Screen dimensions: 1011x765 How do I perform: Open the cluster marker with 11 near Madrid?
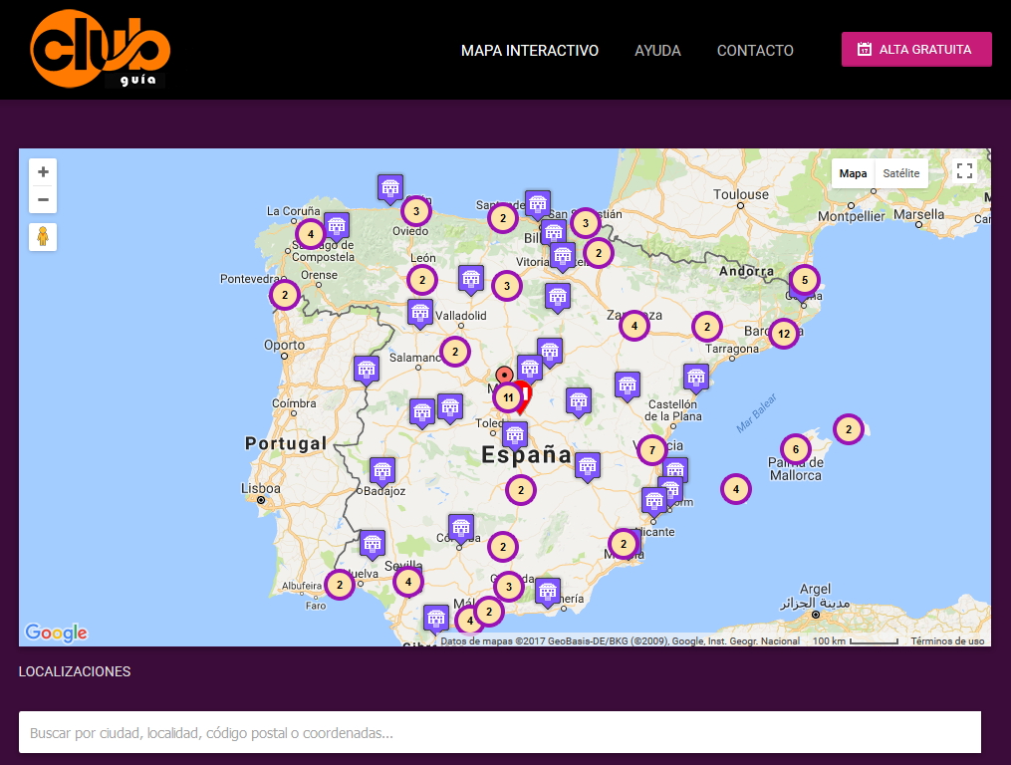(508, 397)
